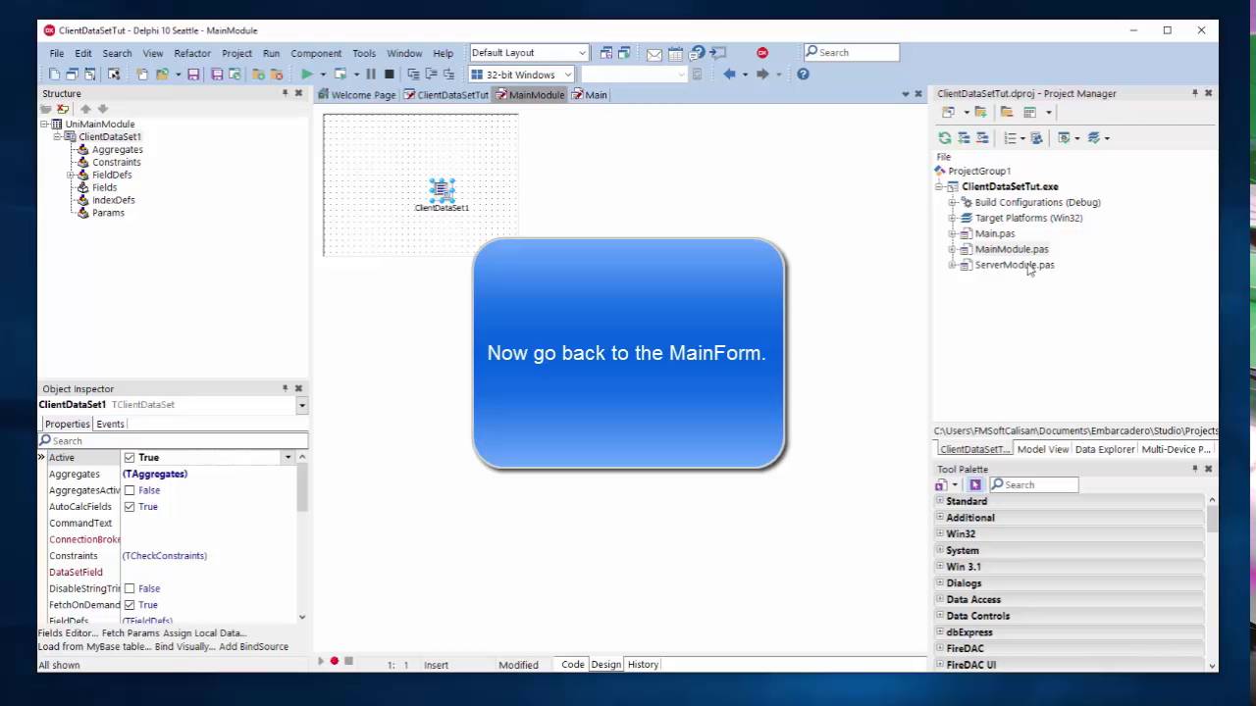The height and width of the screenshot is (706, 1256).
Task: Click the Add BindSource link
Action: pos(253,646)
